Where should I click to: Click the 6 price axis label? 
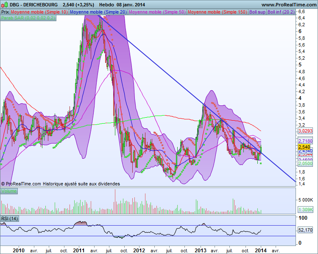(300, 31)
